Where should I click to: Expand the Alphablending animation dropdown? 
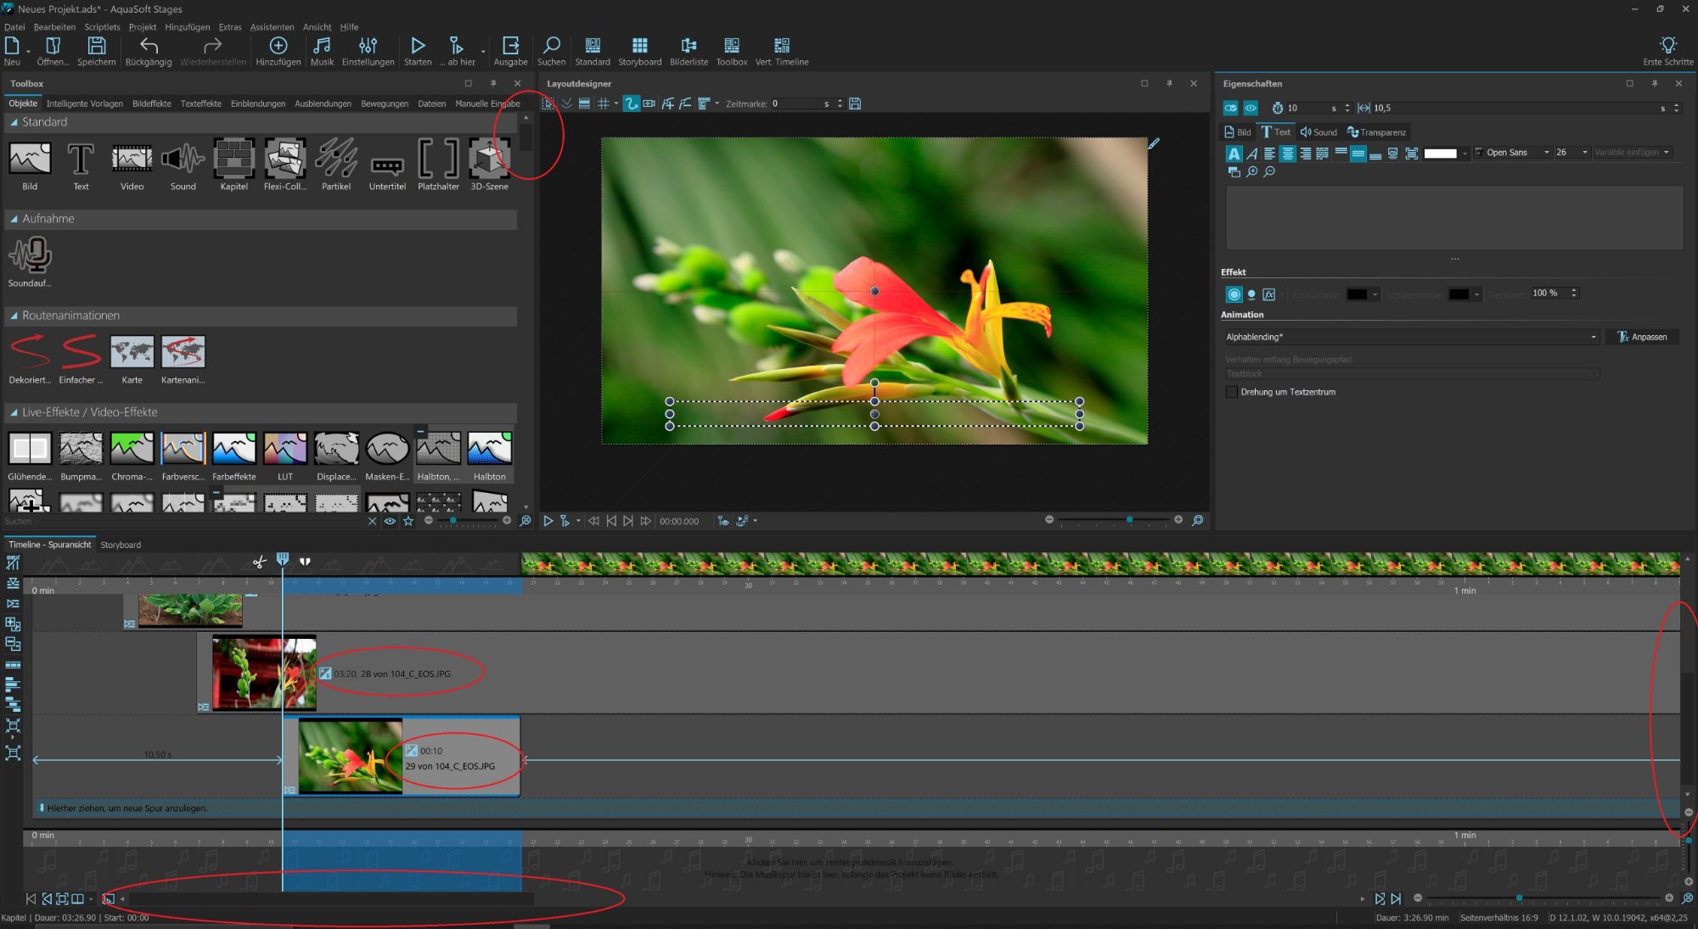point(1593,337)
